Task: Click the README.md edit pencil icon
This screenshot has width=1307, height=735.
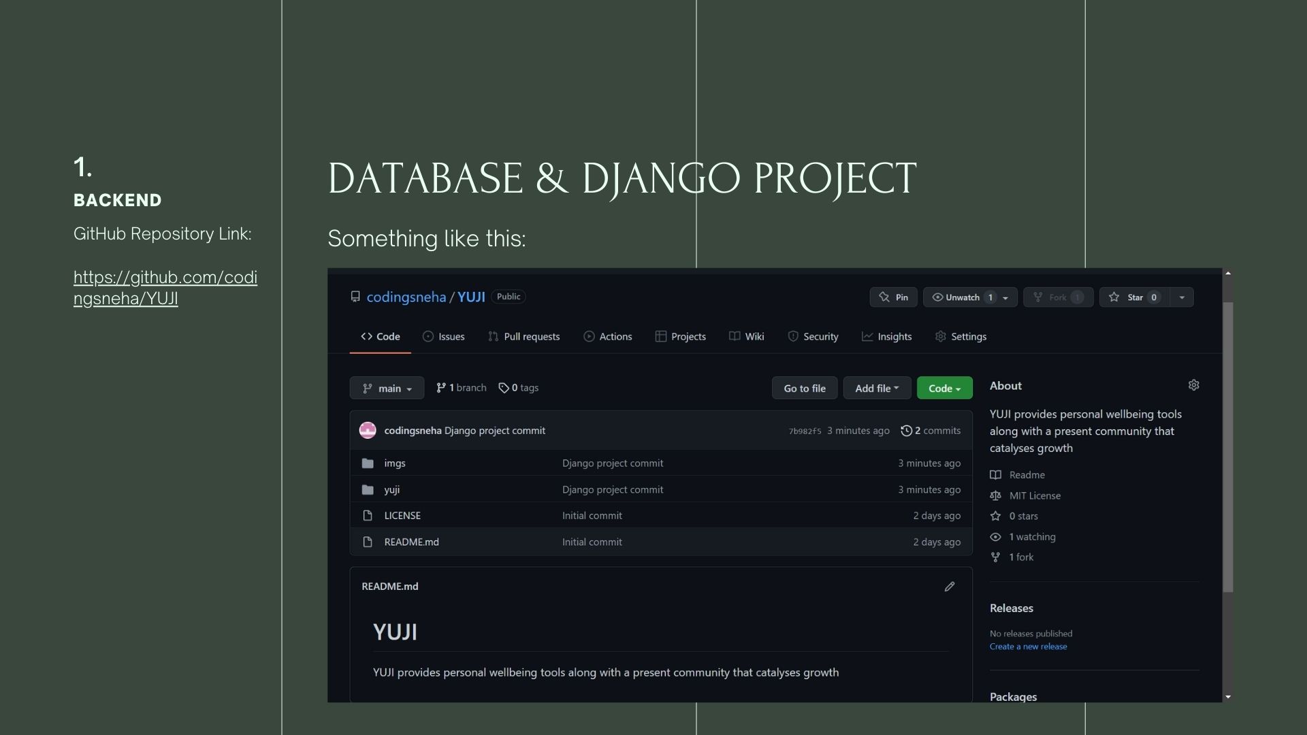Action: 950,587
